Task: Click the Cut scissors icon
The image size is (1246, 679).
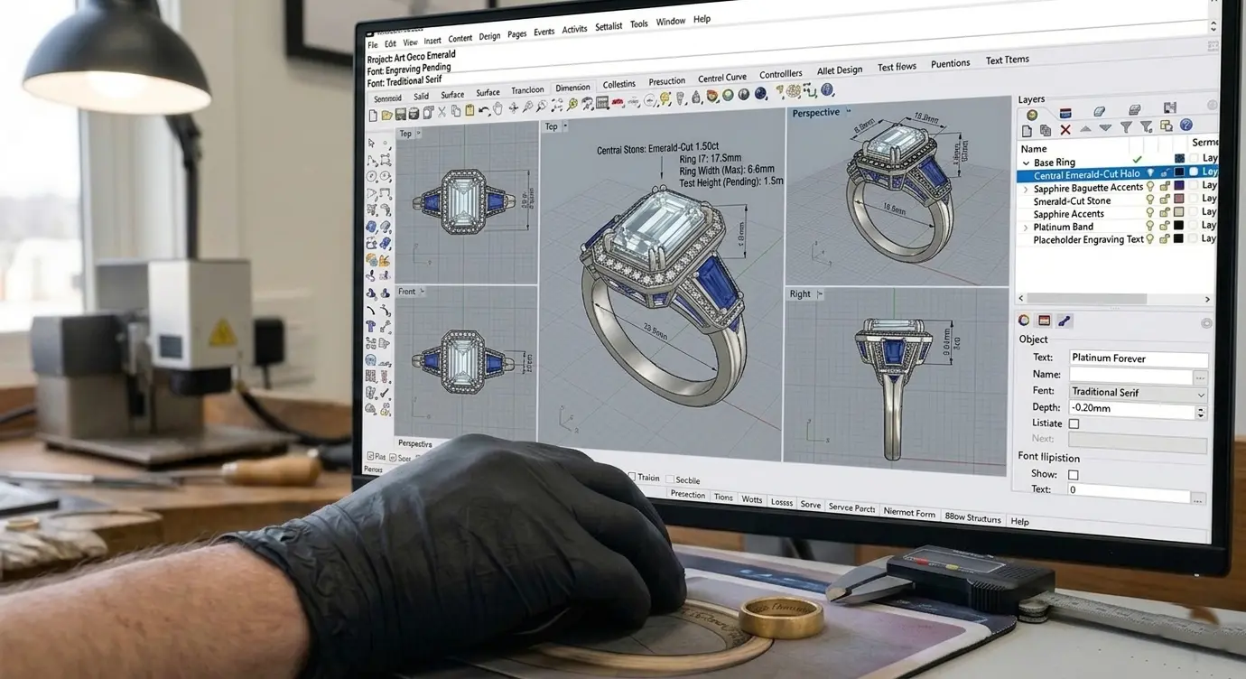Action: coord(442,112)
